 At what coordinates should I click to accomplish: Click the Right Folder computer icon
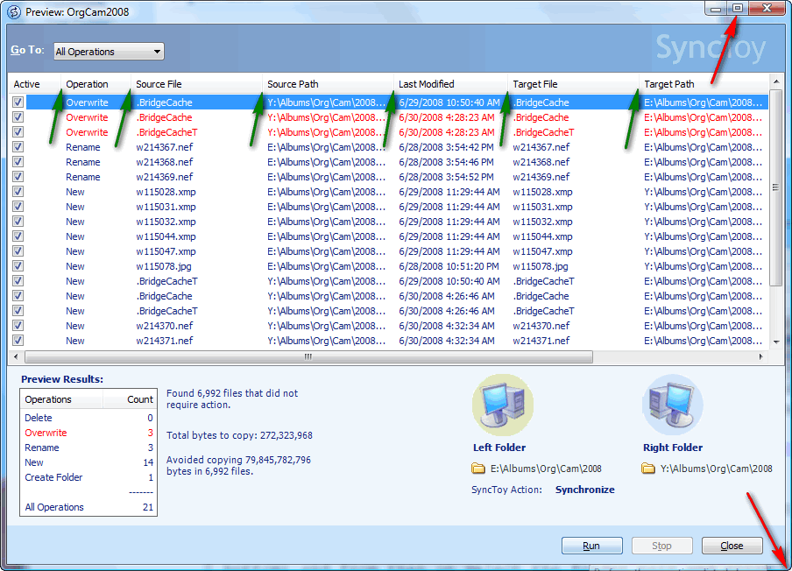(672, 405)
